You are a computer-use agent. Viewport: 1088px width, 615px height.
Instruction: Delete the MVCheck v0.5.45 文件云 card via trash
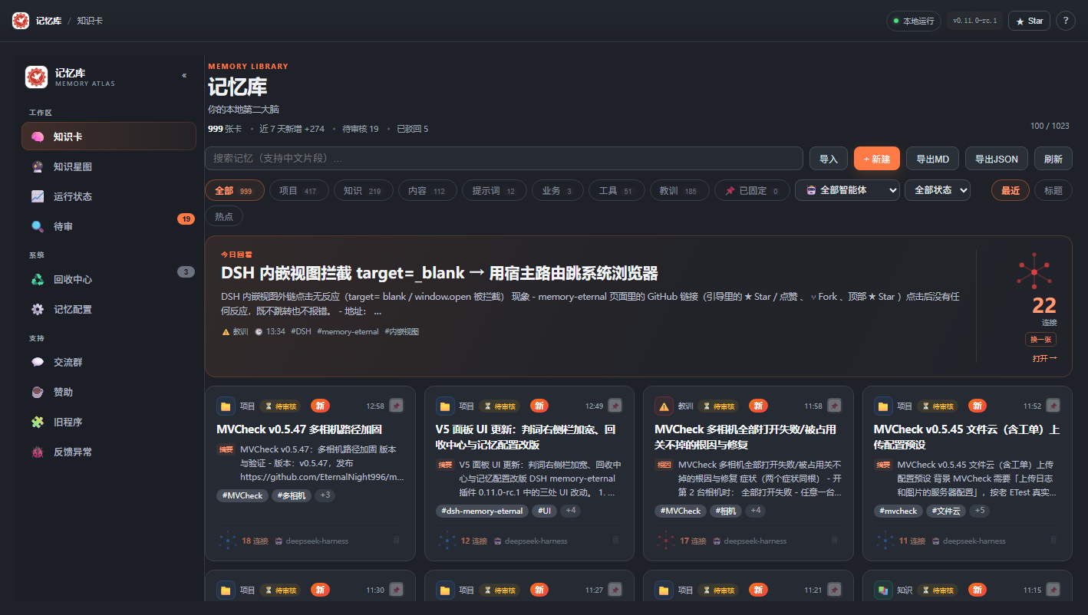pos(1054,541)
